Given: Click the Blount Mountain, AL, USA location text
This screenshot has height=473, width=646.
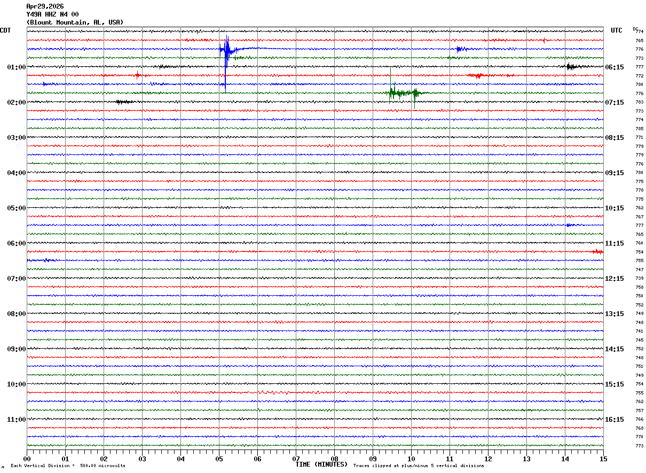Looking at the screenshot, I should pyautogui.click(x=75, y=22).
